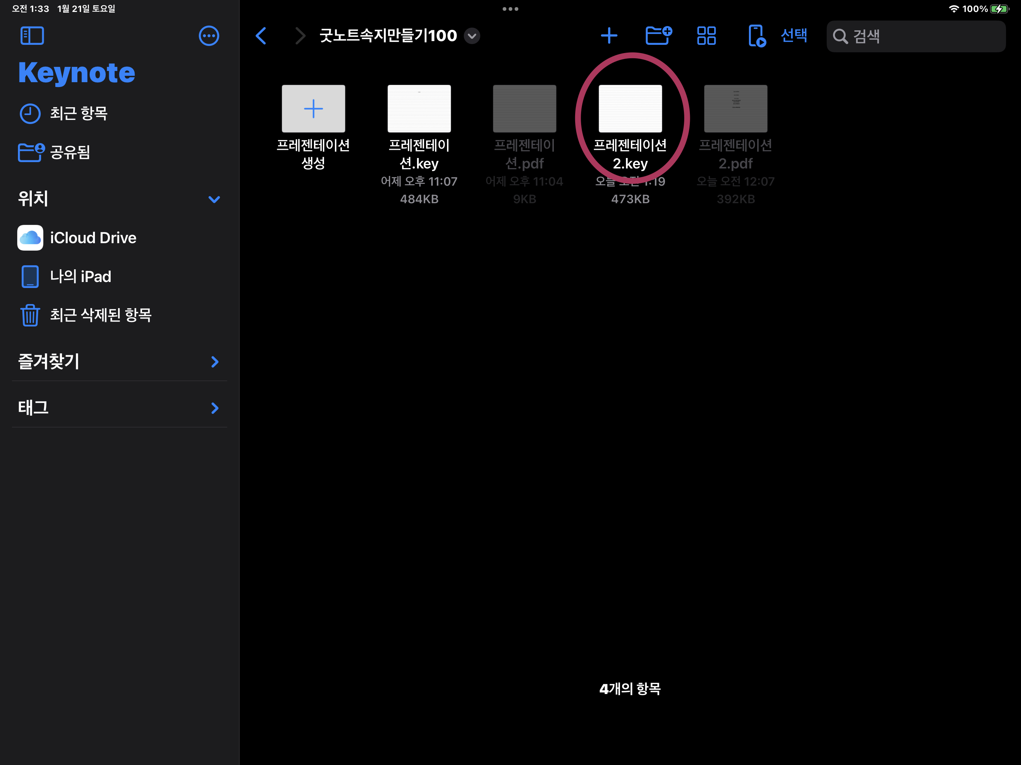Tap the battery status icon
The width and height of the screenshot is (1021, 765).
pyautogui.click(x=1000, y=9)
